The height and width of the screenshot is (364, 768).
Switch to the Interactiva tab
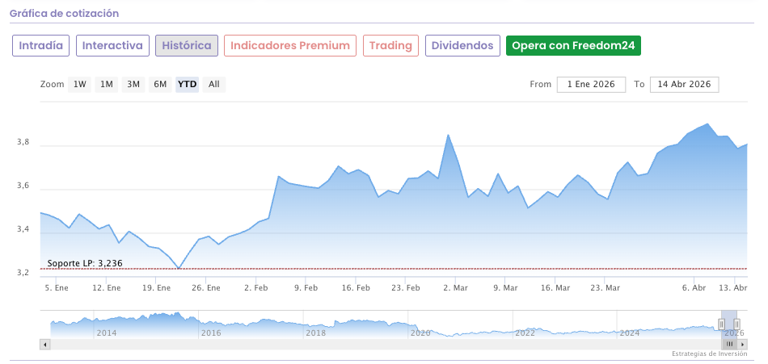tap(112, 46)
